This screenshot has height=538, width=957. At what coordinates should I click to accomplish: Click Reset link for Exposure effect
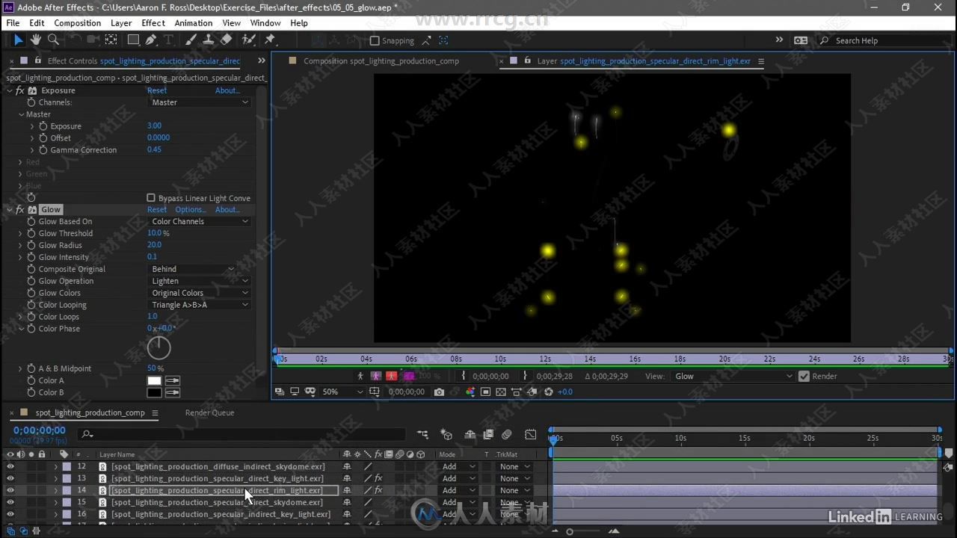click(x=157, y=90)
